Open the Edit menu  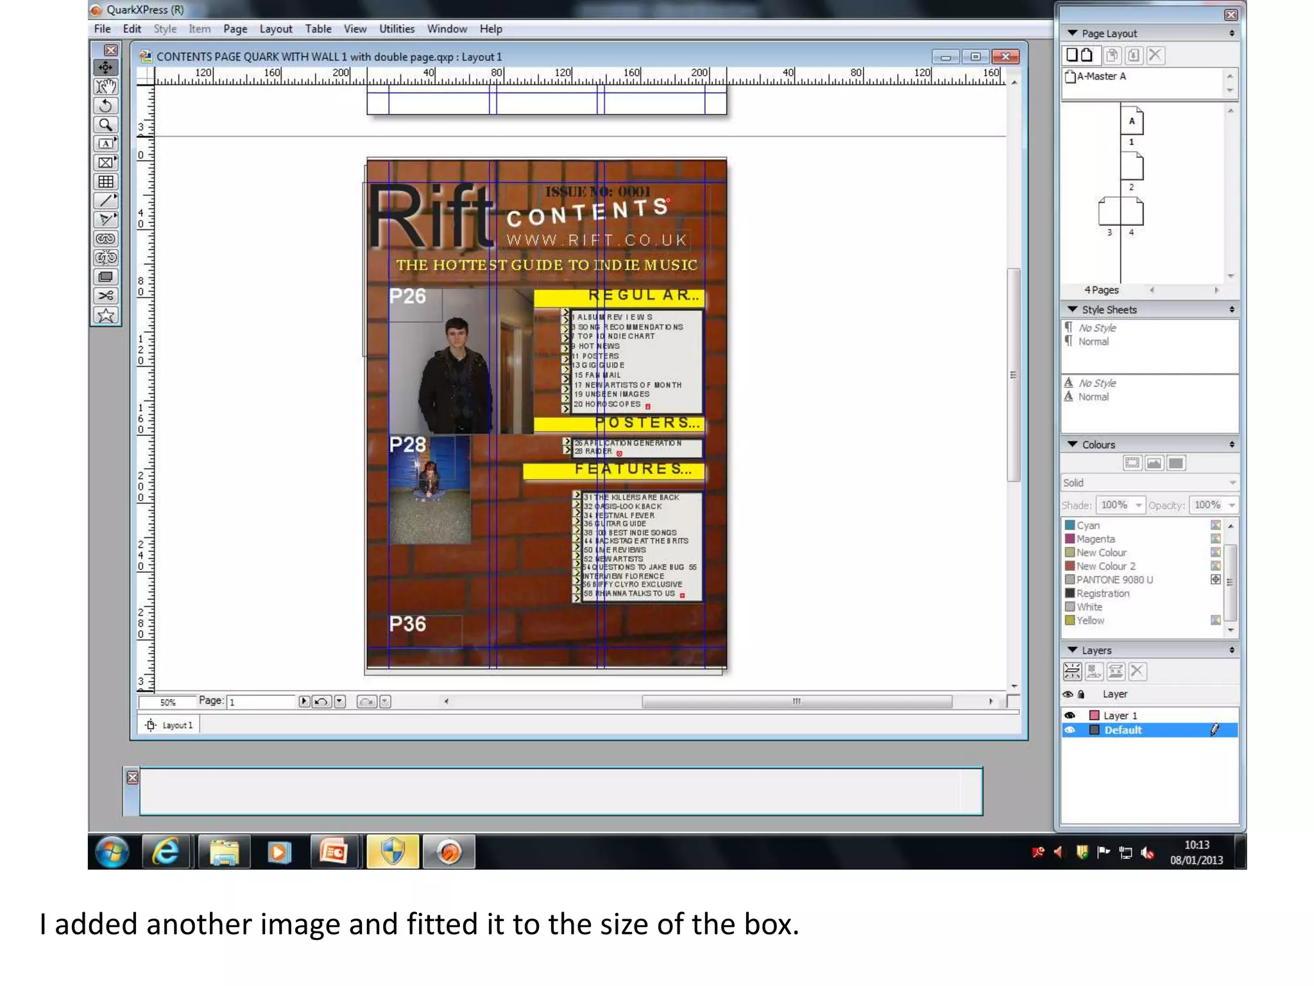(x=132, y=29)
